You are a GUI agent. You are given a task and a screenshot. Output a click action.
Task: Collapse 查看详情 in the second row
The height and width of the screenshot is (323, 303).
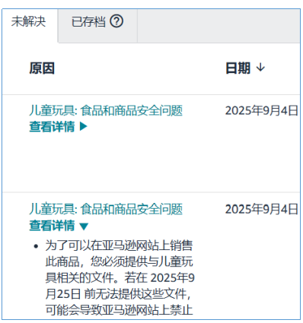click(x=59, y=226)
